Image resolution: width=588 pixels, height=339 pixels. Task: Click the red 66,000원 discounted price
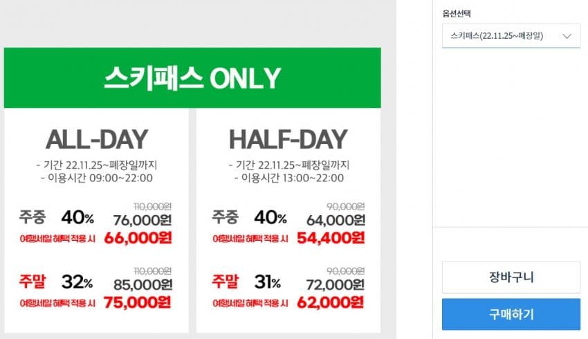point(137,239)
